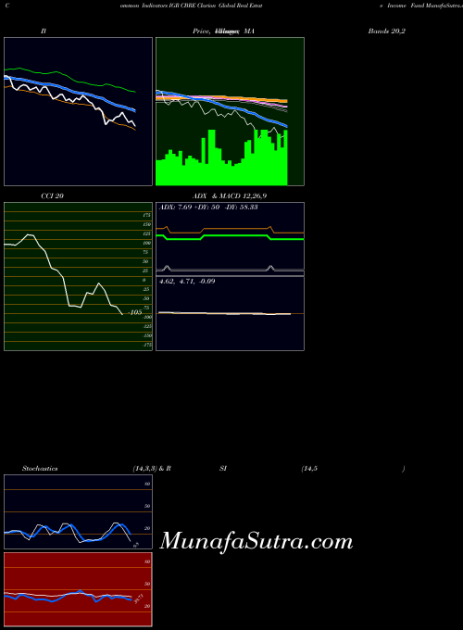Click the Price, Volume, MA title
Image resolution: width=463 pixels, height=630 pixels.
(223, 31)
